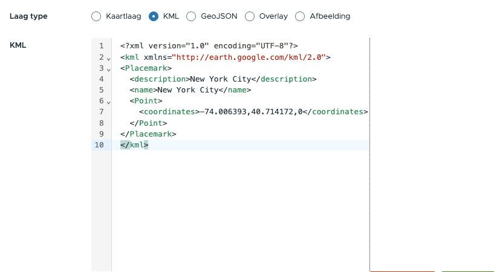
Task: Switch layer type to GeoJSON
Action: coord(191,16)
